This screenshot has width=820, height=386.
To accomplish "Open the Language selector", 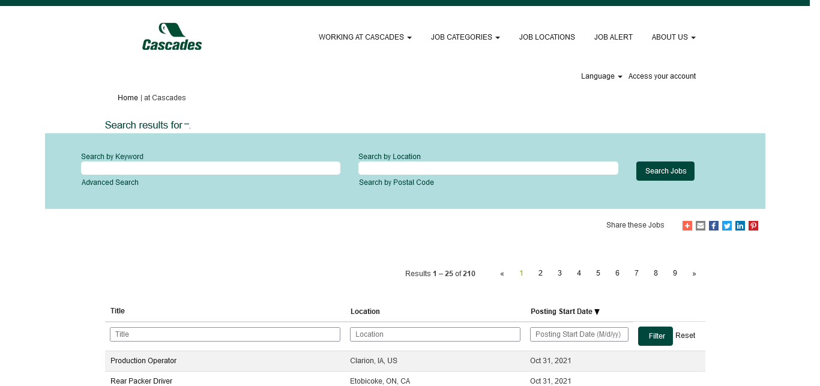I will [x=601, y=76].
